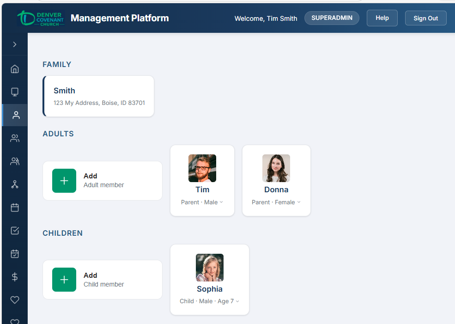Expand the dropdown arrow on Tim's card
The image size is (455, 324).
click(x=221, y=202)
